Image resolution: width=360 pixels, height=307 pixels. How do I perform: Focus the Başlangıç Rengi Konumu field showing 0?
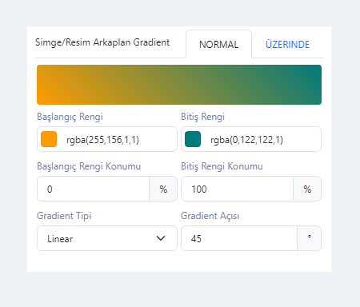pyautogui.click(x=93, y=189)
